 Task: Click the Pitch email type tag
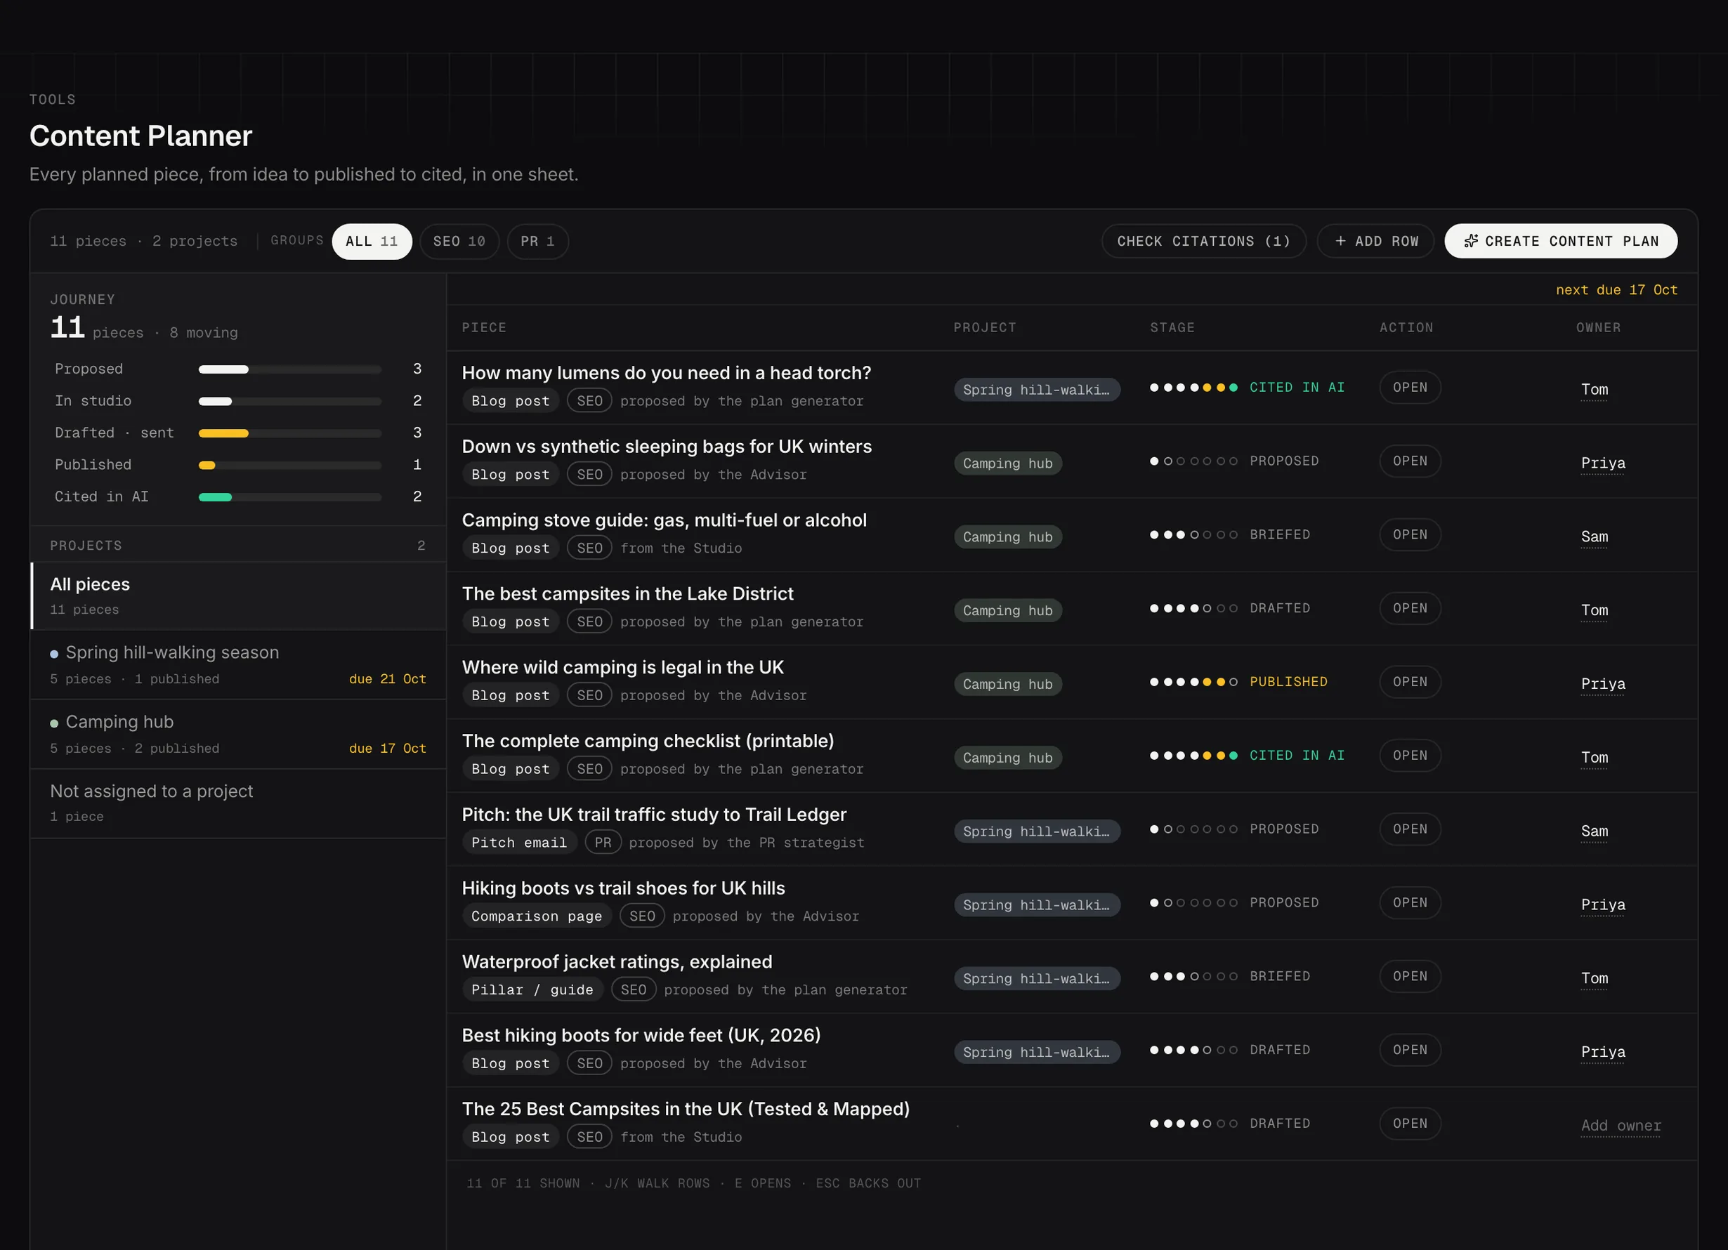pyautogui.click(x=519, y=843)
